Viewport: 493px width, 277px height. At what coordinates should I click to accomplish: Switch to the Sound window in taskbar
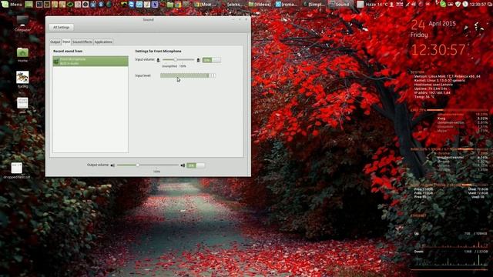point(340,5)
